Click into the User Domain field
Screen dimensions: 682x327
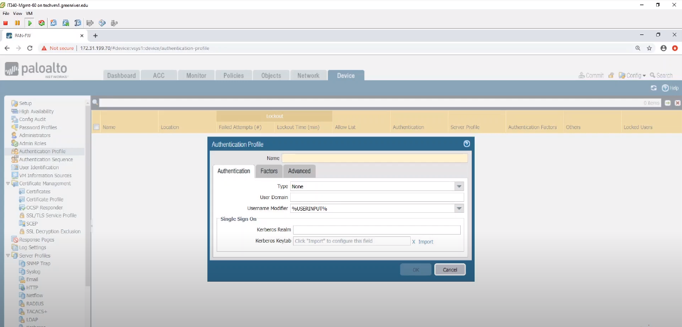pos(377,197)
